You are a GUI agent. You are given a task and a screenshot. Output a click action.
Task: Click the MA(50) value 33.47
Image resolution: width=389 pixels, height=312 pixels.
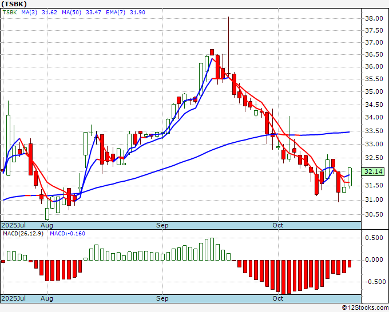[x=93, y=13]
